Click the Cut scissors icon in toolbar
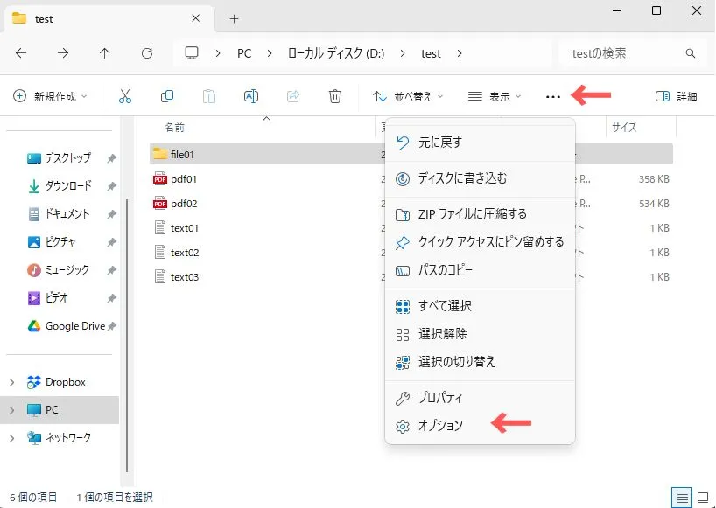Image resolution: width=716 pixels, height=508 pixels. tap(125, 96)
